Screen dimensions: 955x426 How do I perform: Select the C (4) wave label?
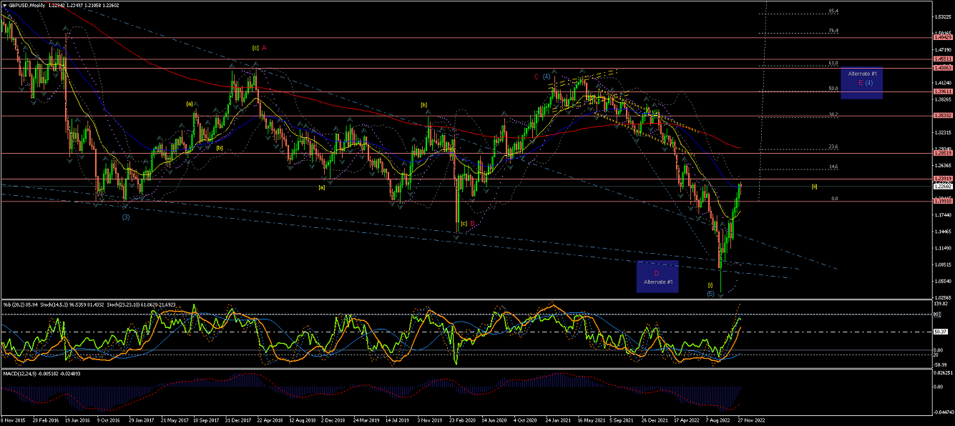[542, 76]
